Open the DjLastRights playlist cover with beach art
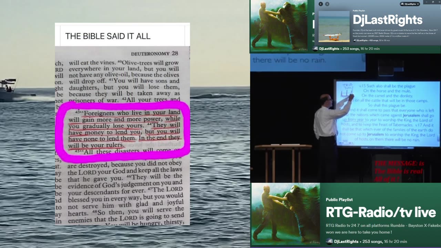Screen dimensions: 441x248 click(x=334, y=26)
